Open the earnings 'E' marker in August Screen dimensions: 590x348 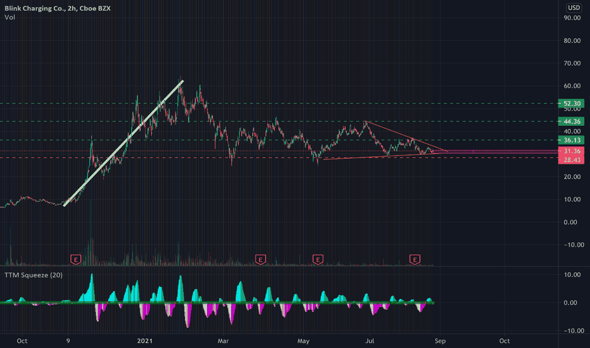(x=415, y=259)
